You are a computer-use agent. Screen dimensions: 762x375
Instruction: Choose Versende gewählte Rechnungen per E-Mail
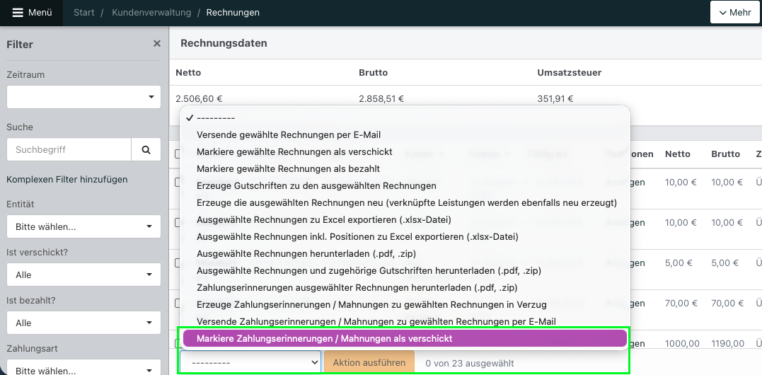(405, 134)
